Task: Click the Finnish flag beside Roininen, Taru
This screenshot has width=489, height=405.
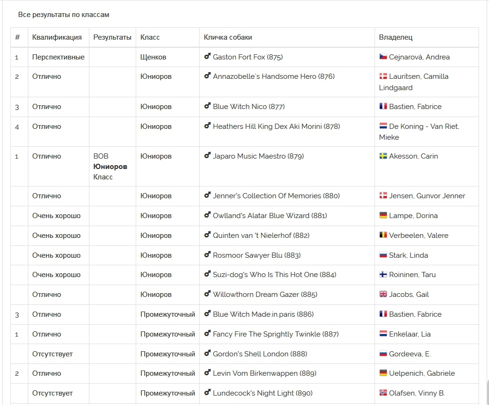Action: click(x=383, y=274)
